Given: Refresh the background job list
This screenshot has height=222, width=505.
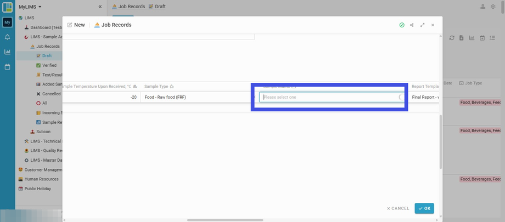Looking at the screenshot, I should (x=452, y=38).
